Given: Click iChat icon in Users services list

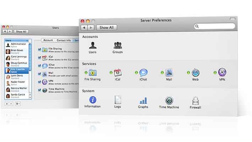Looking at the screenshot, I should [x=44, y=66].
